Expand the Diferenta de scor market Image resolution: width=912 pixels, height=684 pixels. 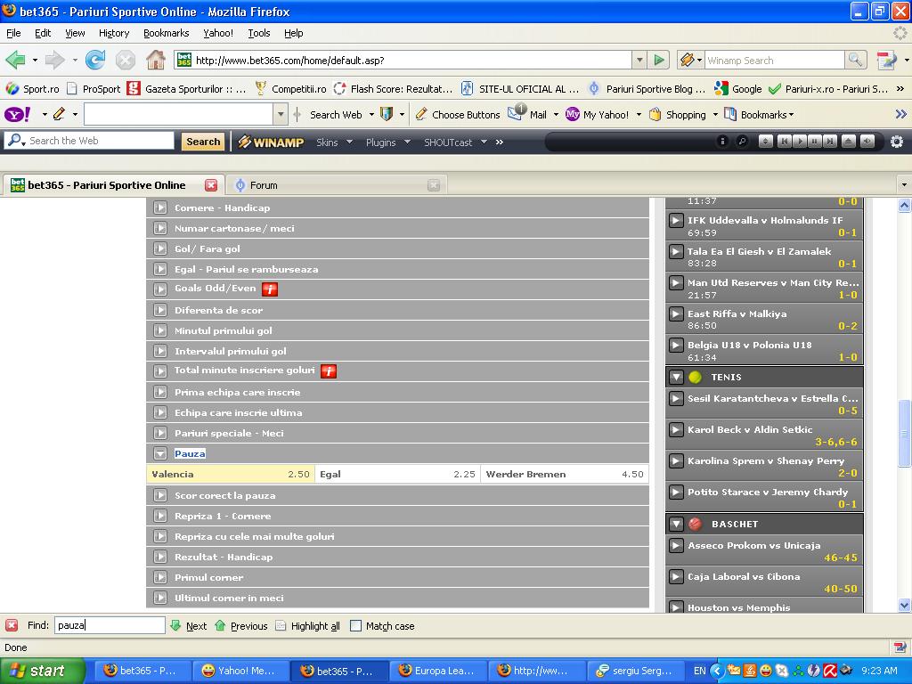[x=398, y=310]
